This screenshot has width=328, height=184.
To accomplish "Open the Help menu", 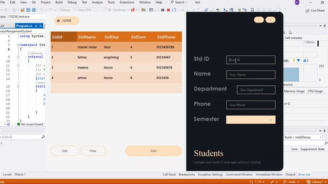I will pyautogui.click(x=159, y=2).
